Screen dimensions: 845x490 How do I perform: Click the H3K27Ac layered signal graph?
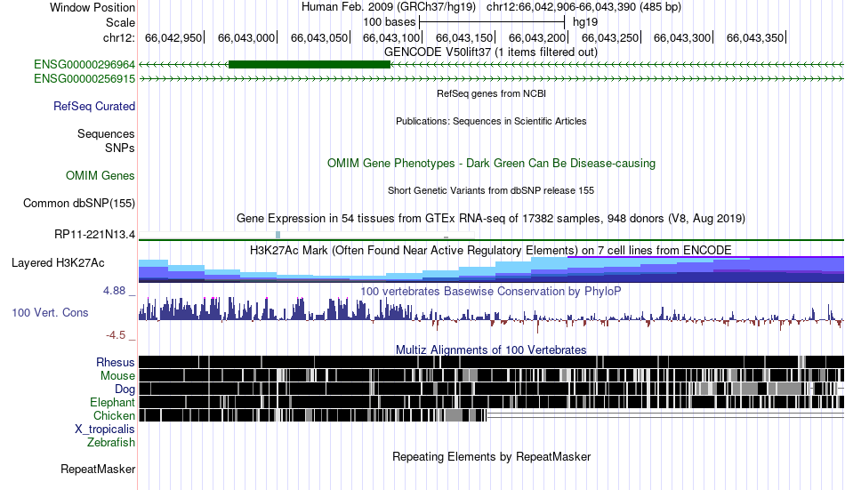pyautogui.click(x=491, y=269)
